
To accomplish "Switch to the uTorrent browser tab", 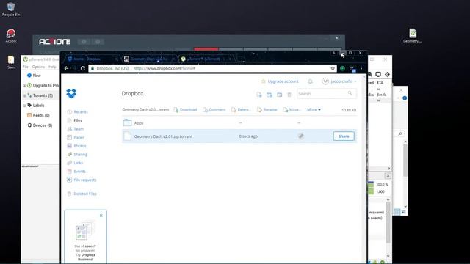I will click(x=205, y=59).
